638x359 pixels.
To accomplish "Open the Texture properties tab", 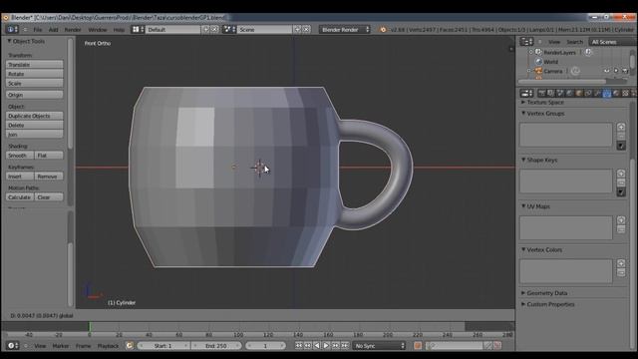I will click(625, 93).
